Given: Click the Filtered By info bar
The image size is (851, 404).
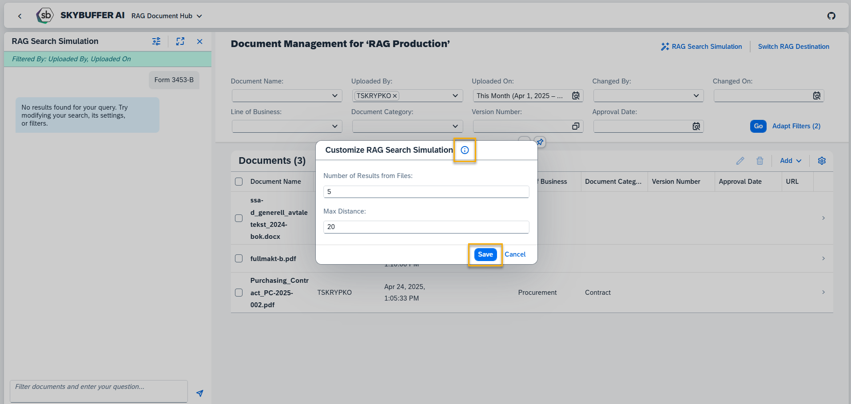Looking at the screenshot, I should click(107, 59).
